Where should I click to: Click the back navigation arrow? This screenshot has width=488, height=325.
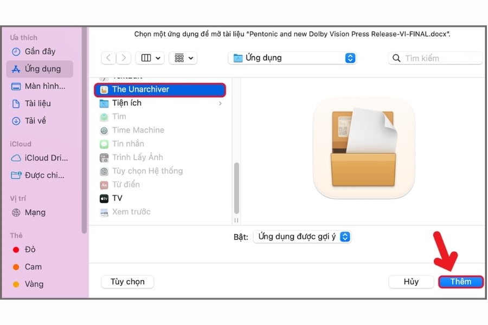108,58
